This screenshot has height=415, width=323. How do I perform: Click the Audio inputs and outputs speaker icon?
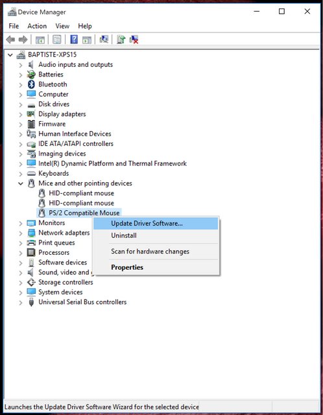coord(31,65)
